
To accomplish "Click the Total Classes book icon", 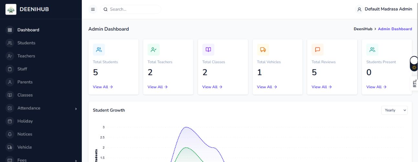I will click(208, 50).
